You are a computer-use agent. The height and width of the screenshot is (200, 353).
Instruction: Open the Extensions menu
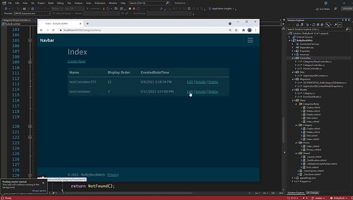100,3
